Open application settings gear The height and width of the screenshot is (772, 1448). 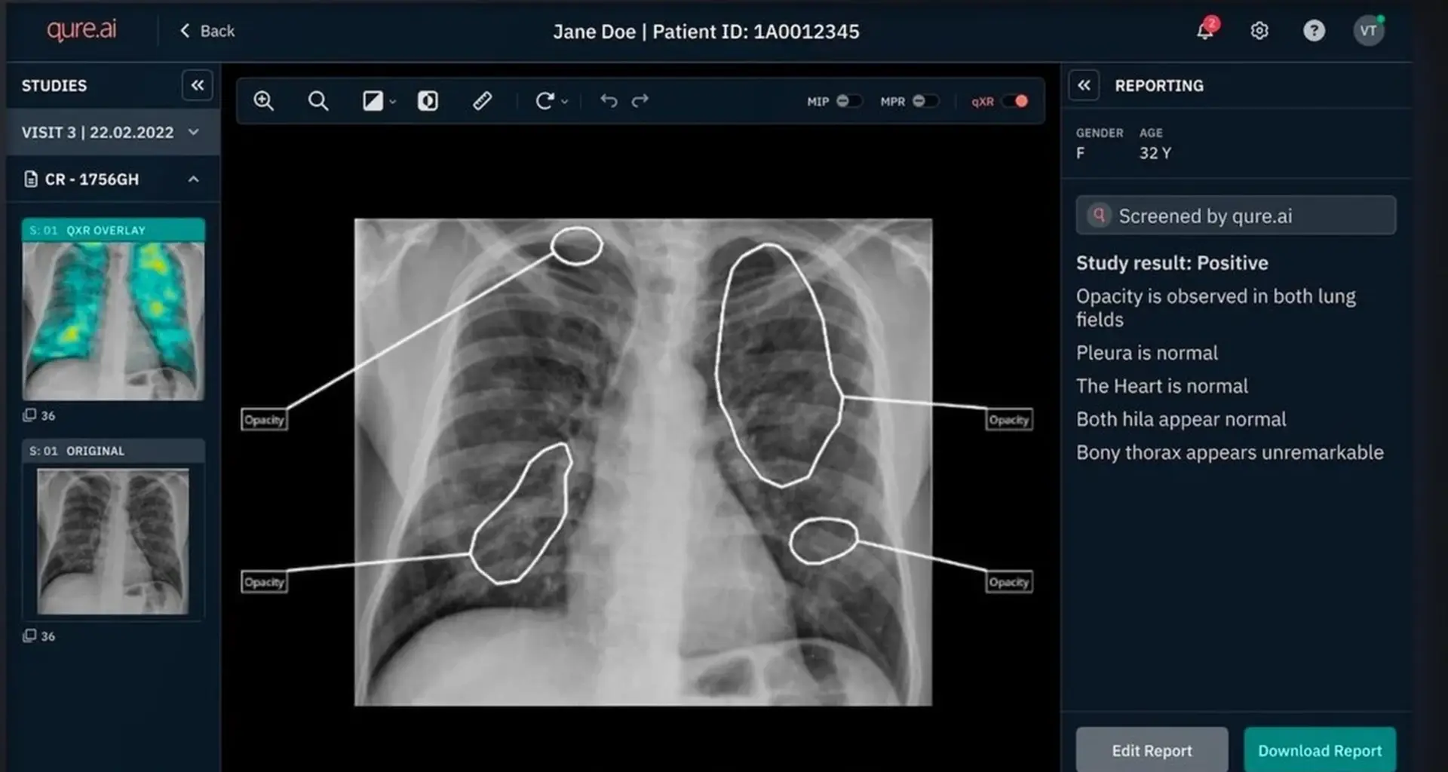point(1259,31)
